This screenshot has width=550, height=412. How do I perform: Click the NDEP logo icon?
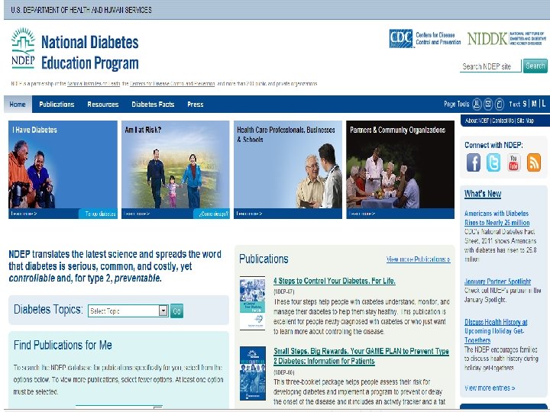(x=23, y=48)
